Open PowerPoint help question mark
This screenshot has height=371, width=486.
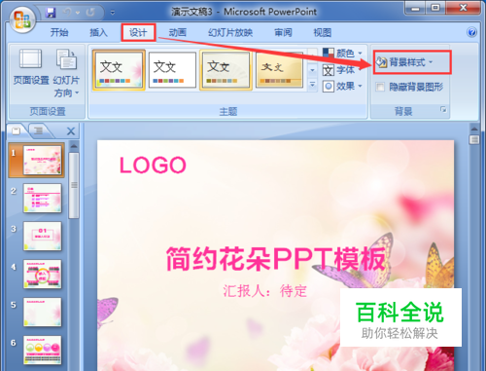[471, 32]
